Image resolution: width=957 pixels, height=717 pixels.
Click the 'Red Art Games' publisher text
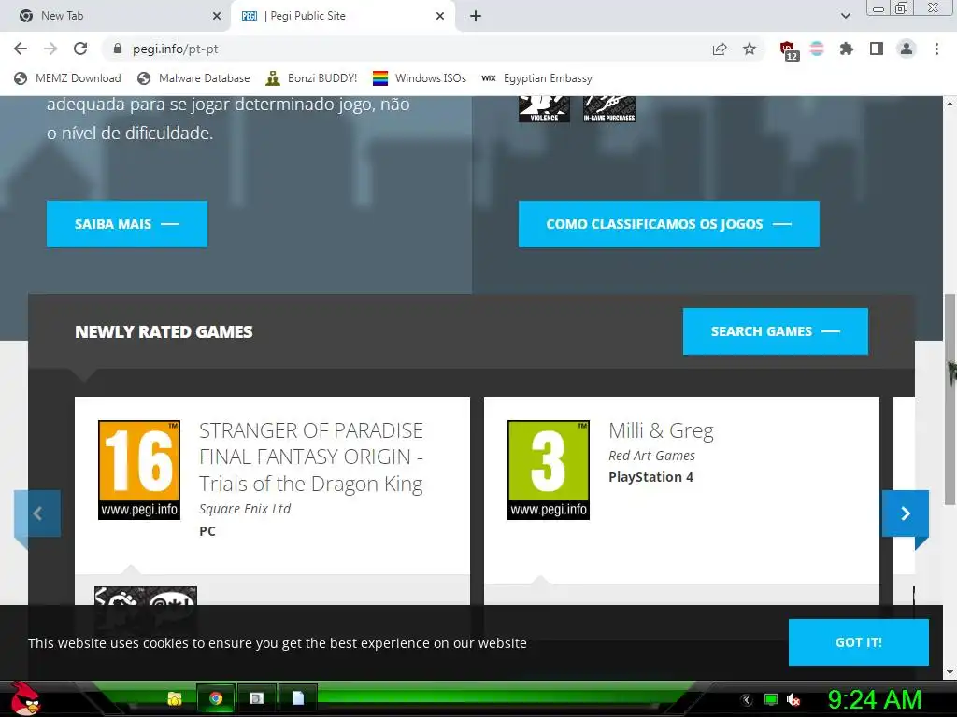click(651, 456)
